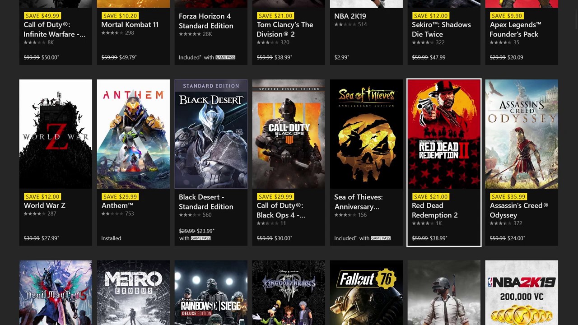Viewport: 578px width, 325px height.
Task: Open Rainbow Six Siege Deluxe Edition cover
Action: click(x=211, y=292)
